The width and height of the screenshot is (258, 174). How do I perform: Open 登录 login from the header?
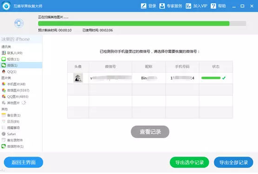click(x=149, y=6)
